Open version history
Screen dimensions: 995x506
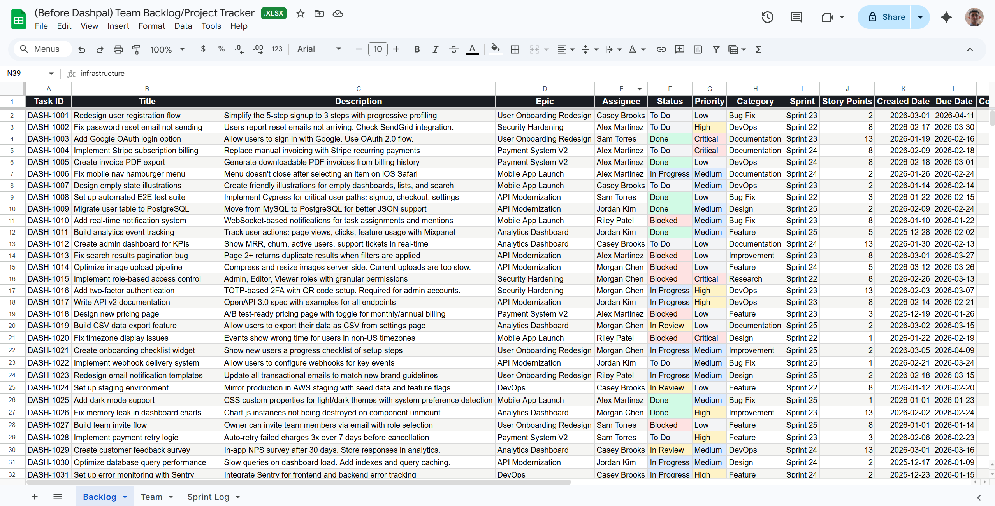pos(766,17)
